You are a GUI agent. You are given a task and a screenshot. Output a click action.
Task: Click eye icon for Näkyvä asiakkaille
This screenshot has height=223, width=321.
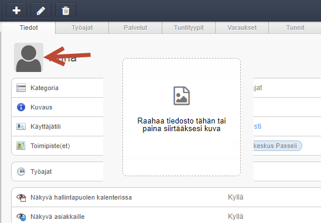pyautogui.click(x=21, y=217)
